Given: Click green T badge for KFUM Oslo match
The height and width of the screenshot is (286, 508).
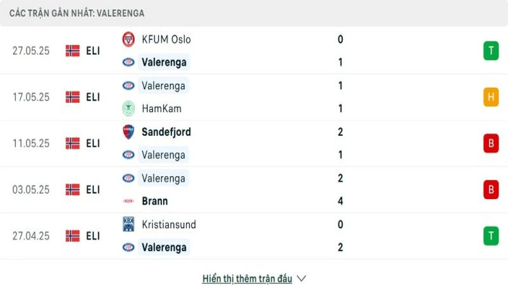Looking at the screenshot, I should click(490, 51).
